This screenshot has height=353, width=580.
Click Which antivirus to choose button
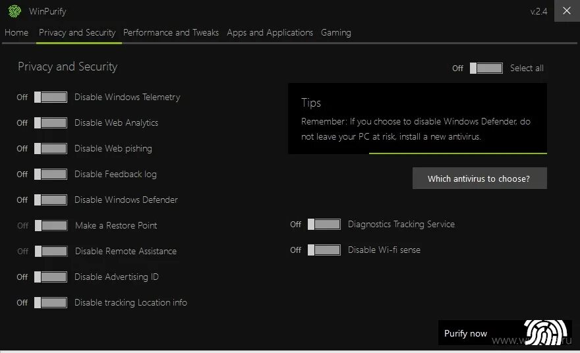(x=479, y=178)
